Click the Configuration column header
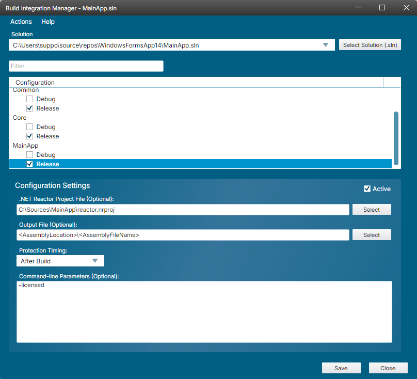The height and width of the screenshot is (379, 417). coord(35,83)
